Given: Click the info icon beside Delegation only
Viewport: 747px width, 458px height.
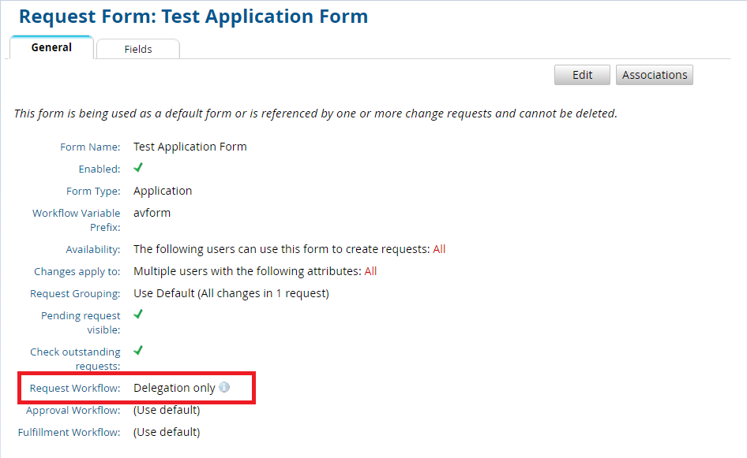Looking at the screenshot, I should coord(224,388).
